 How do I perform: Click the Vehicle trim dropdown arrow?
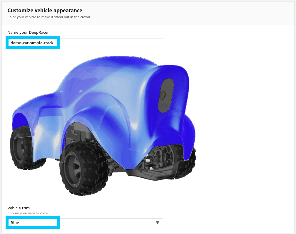coord(158,223)
